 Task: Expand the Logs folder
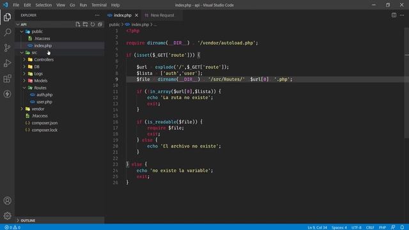pos(24,73)
